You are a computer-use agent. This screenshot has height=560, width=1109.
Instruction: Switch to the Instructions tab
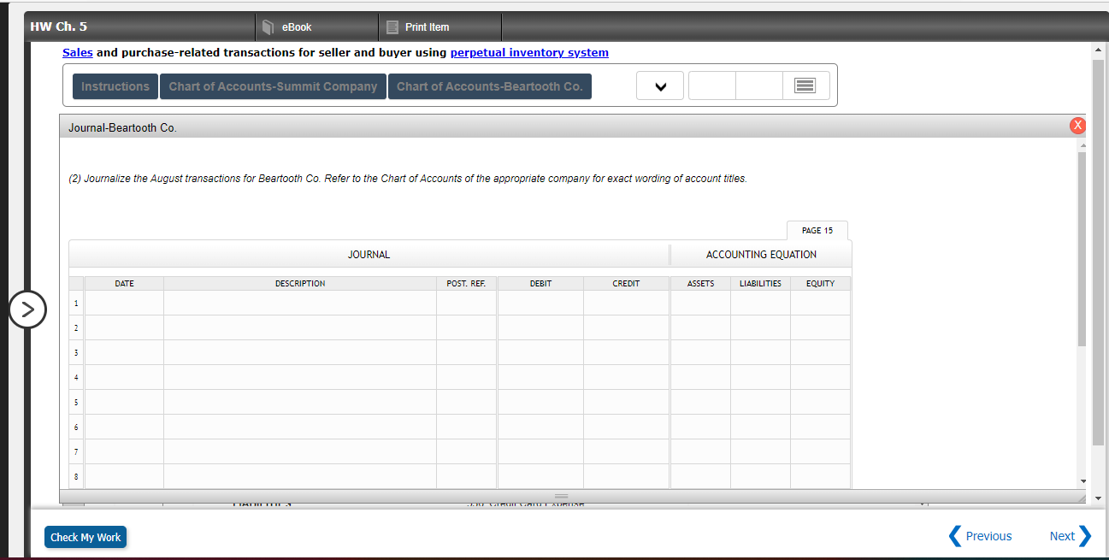pyautogui.click(x=115, y=85)
